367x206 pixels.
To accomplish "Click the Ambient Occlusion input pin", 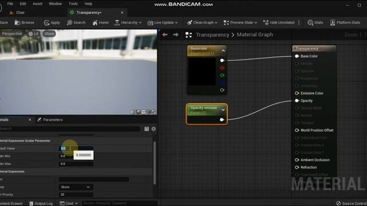I will pyautogui.click(x=297, y=160).
